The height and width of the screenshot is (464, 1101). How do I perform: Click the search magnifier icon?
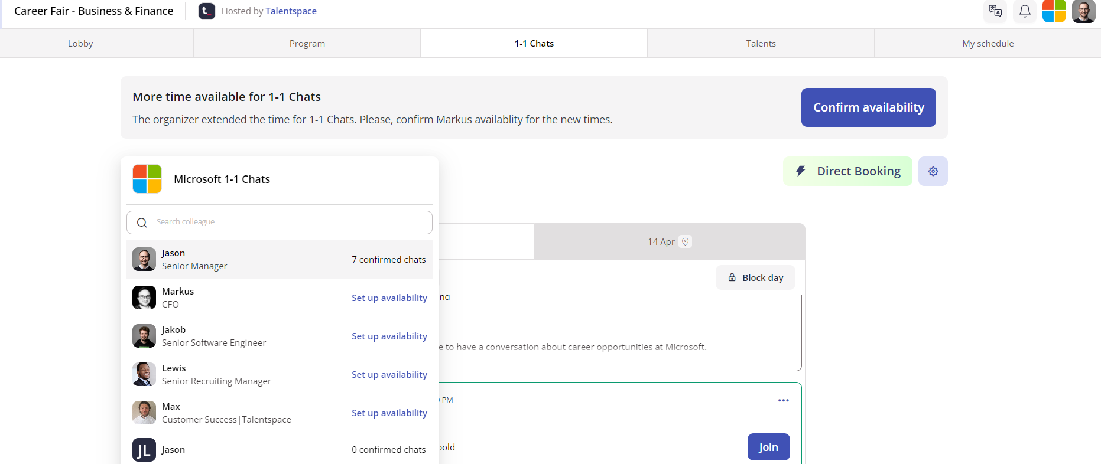point(142,223)
